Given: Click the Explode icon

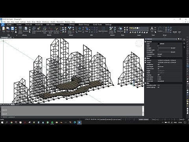Looking at the screenshot, I should pyautogui.click(x=39, y=29).
